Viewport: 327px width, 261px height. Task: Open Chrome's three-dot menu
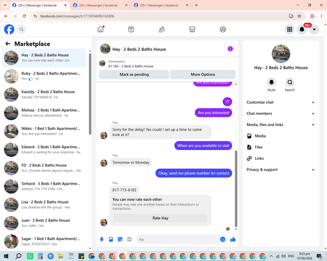point(321,16)
